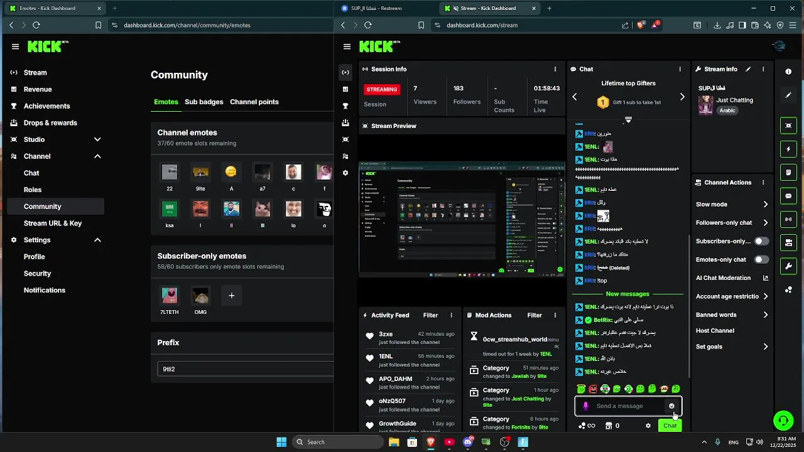The image size is (804, 452).
Task: Select the ksa channel emote
Action: pyautogui.click(x=170, y=208)
